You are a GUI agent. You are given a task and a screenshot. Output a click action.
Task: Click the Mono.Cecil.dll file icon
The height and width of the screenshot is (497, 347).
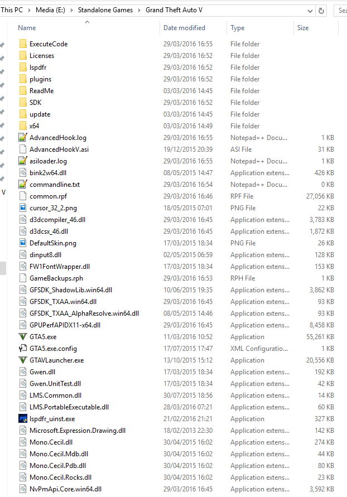pyautogui.click(x=23, y=442)
